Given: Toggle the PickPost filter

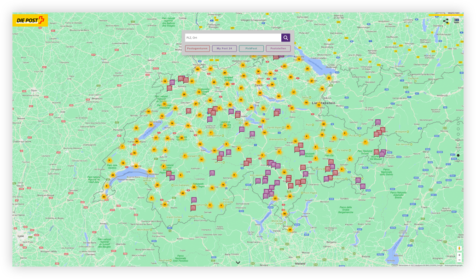Looking at the screenshot, I should tap(251, 48).
